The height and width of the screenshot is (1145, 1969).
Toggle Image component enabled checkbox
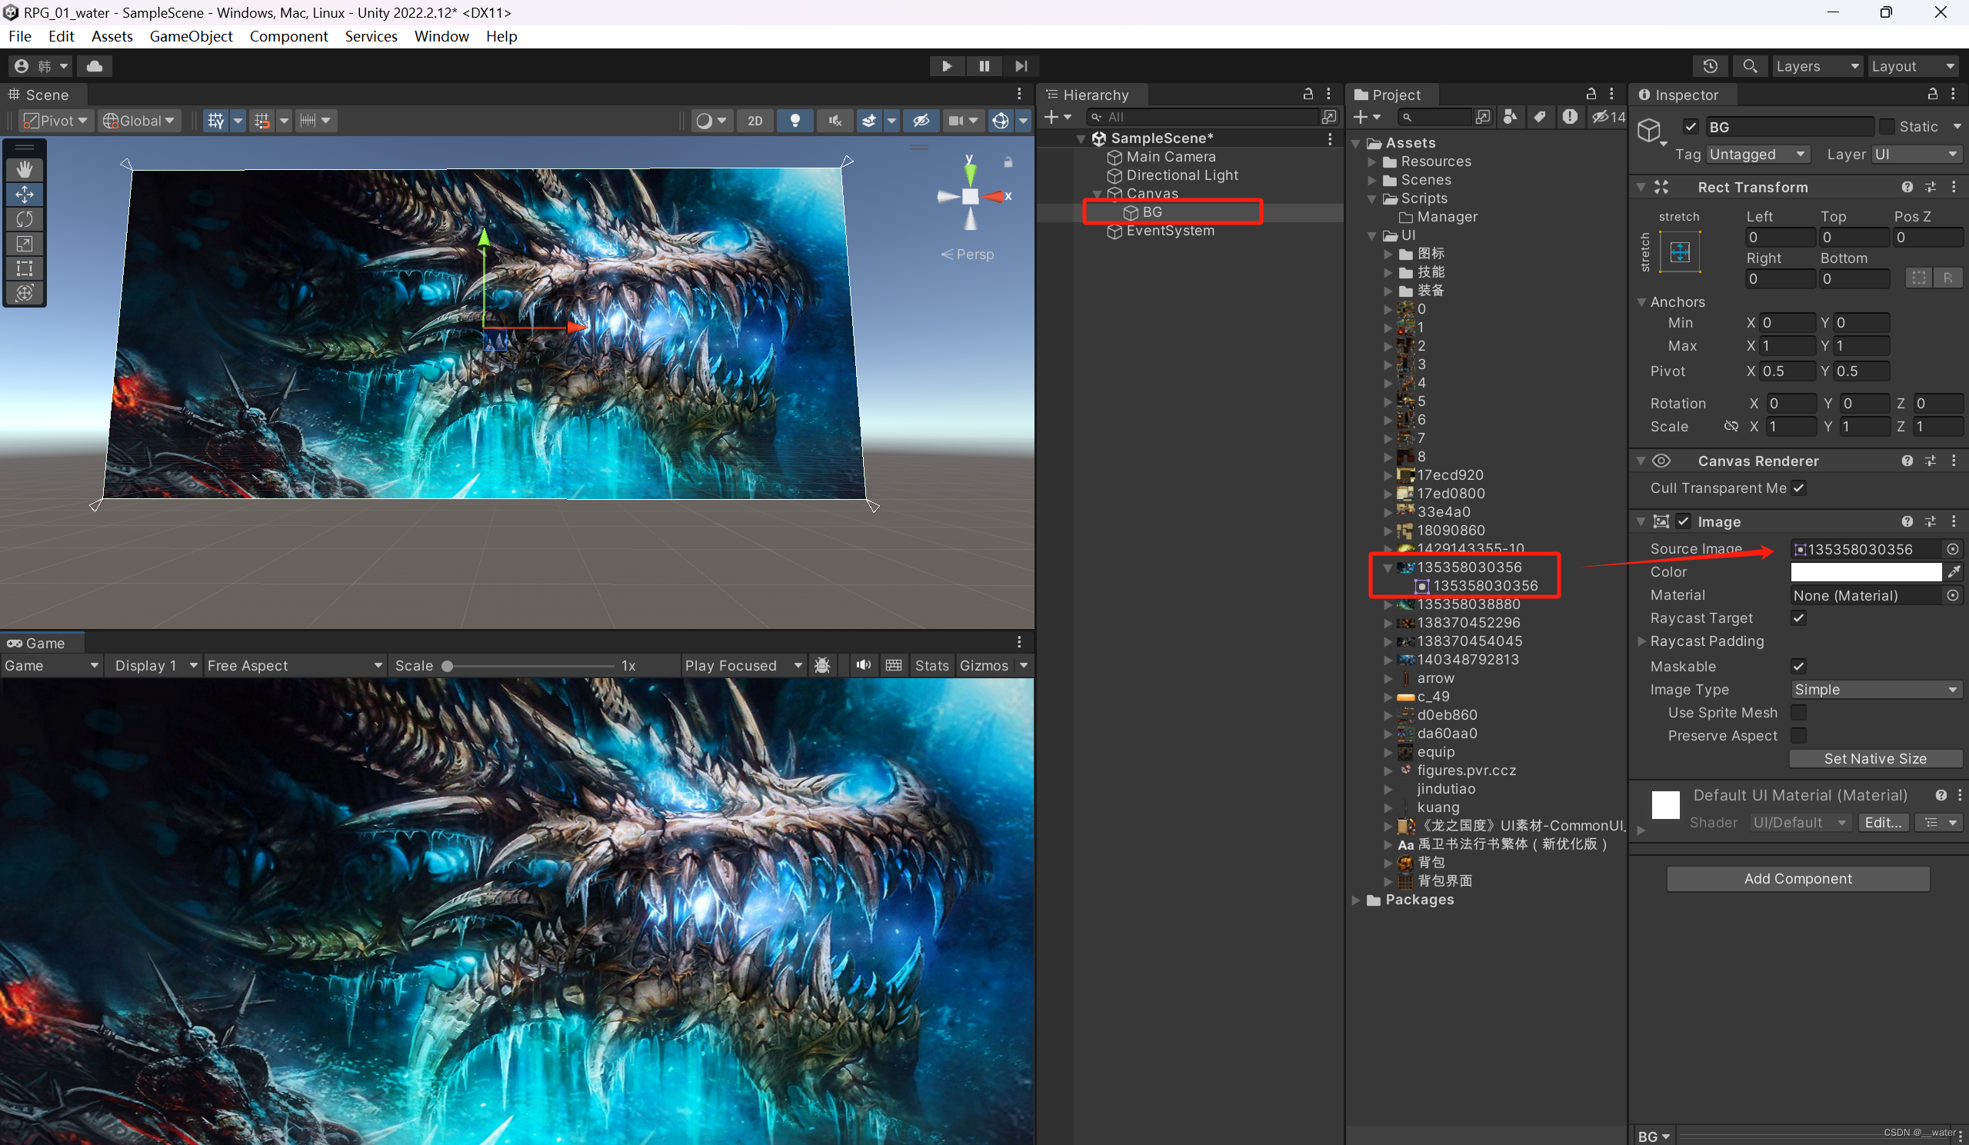click(1684, 521)
